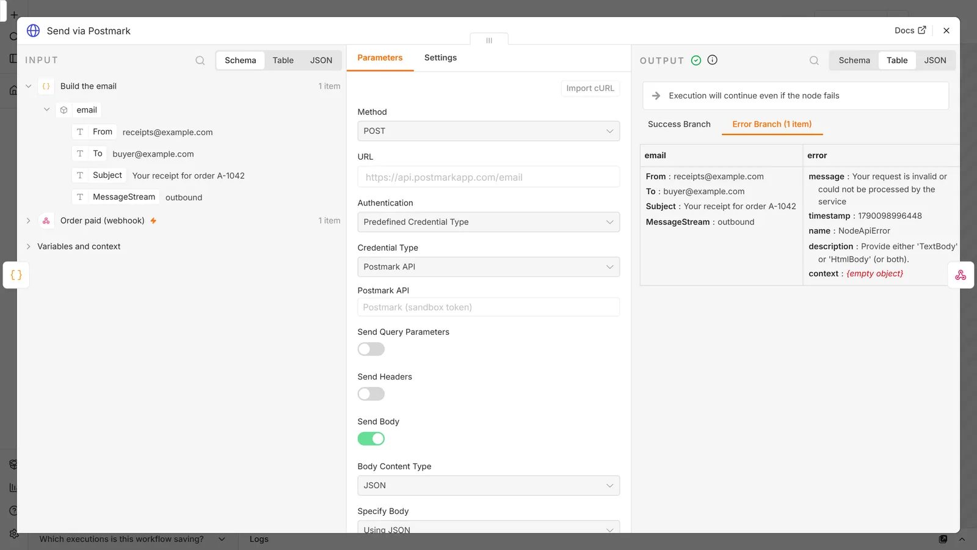Disable the Send Body switch
This screenshot has height=550, width=977.
pyautogui.click(x=371, y=439)
